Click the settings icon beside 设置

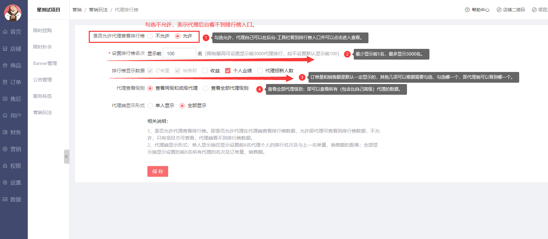(x=5, y=182)
